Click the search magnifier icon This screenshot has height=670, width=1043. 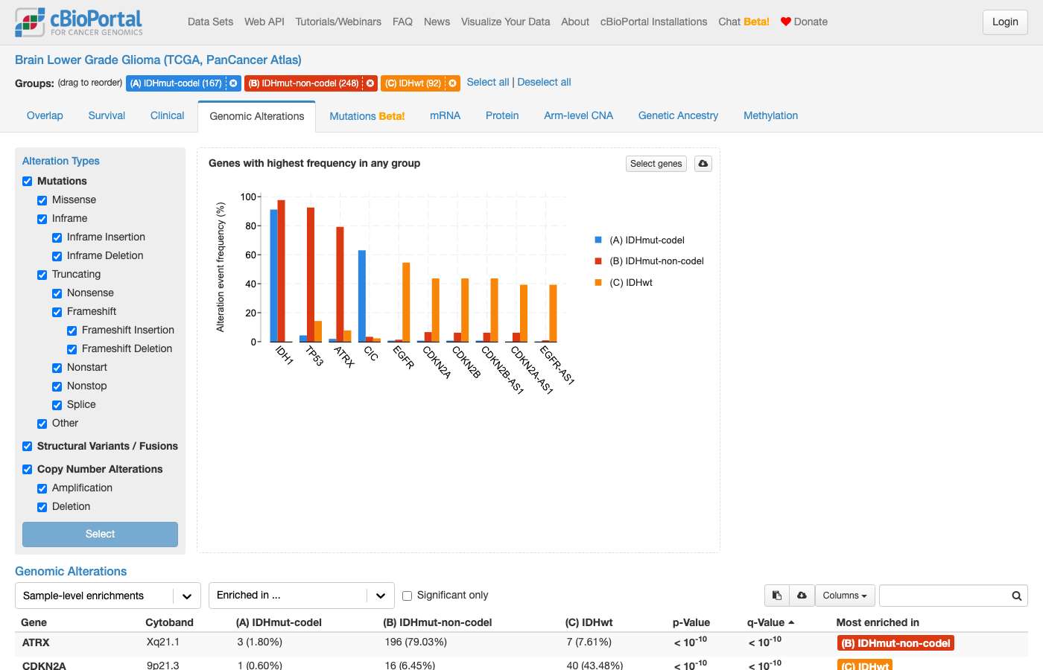1016,596
